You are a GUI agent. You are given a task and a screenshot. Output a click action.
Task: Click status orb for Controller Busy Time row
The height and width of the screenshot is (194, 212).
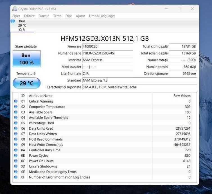(16, 150)
